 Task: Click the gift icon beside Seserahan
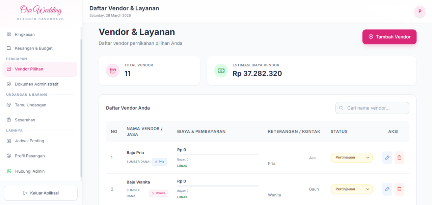[x=8, y=120]
